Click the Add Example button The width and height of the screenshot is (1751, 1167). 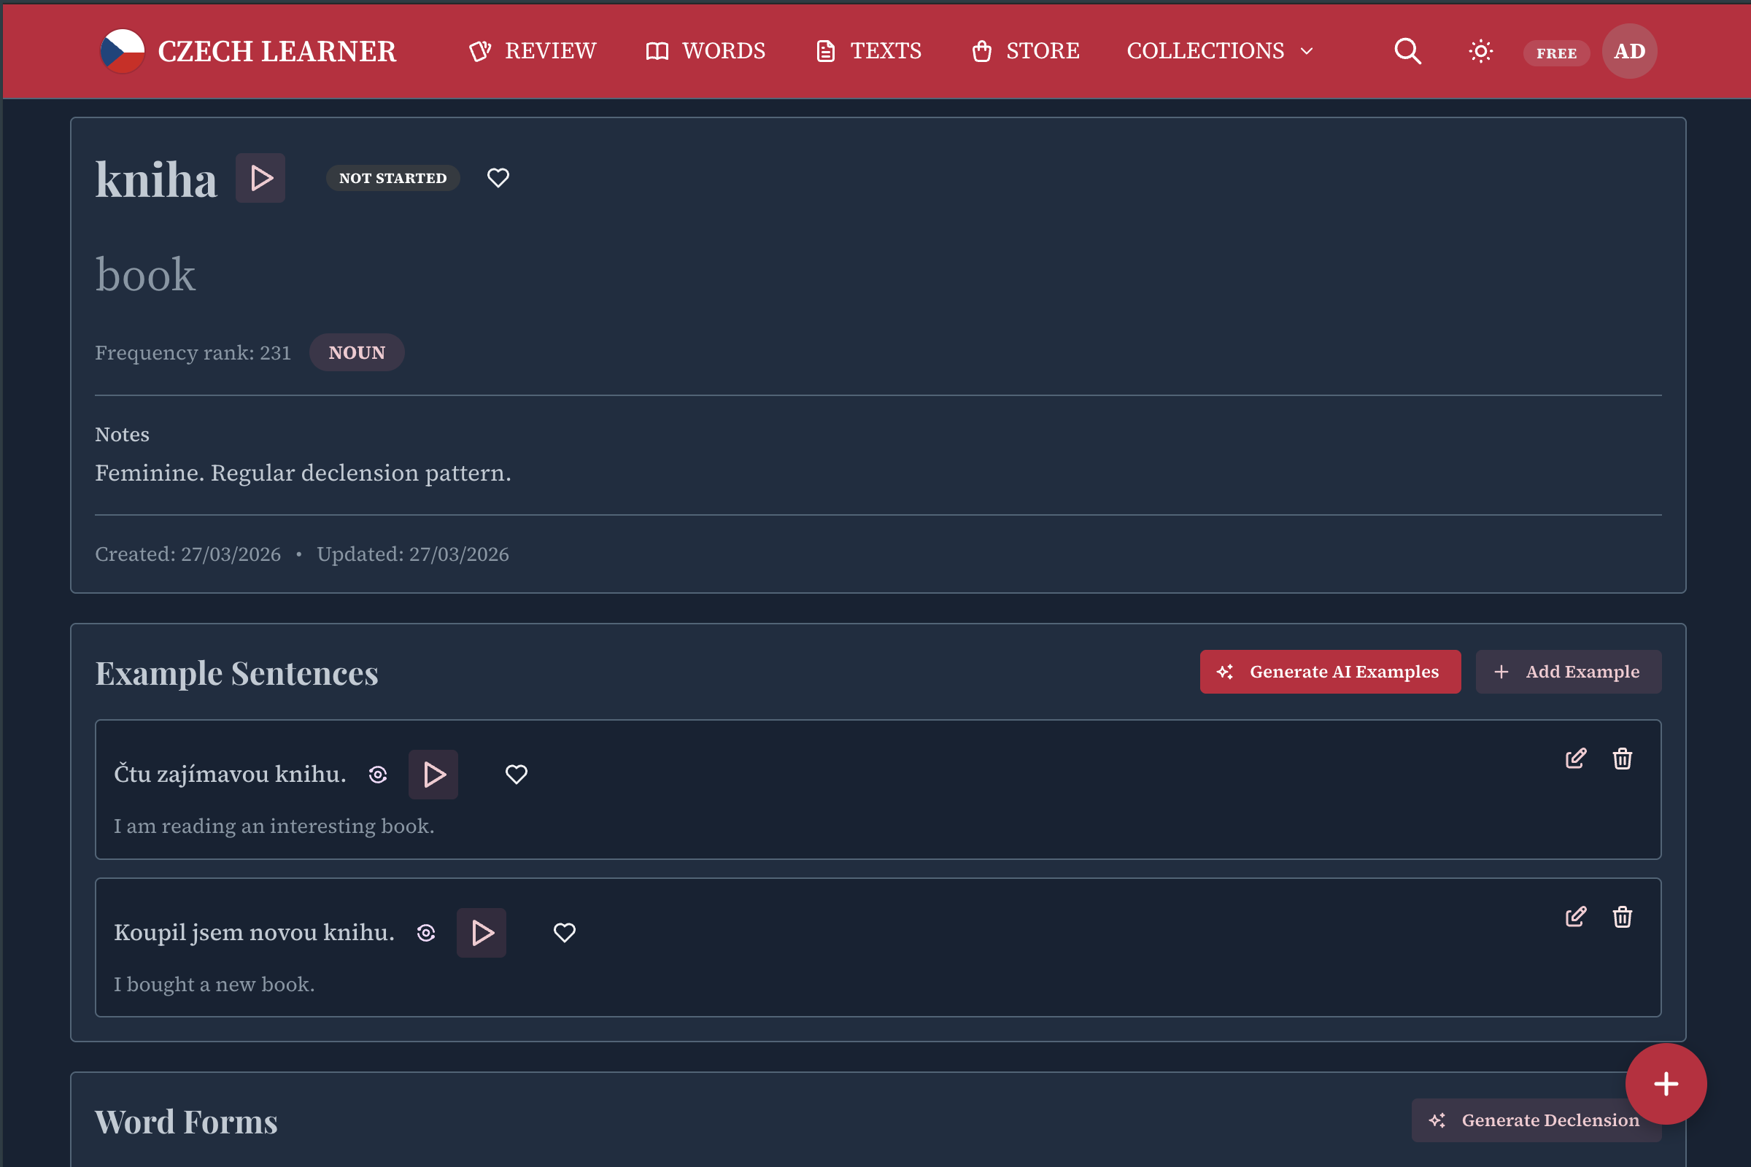pyautogui.click(x=1568, y=671)
